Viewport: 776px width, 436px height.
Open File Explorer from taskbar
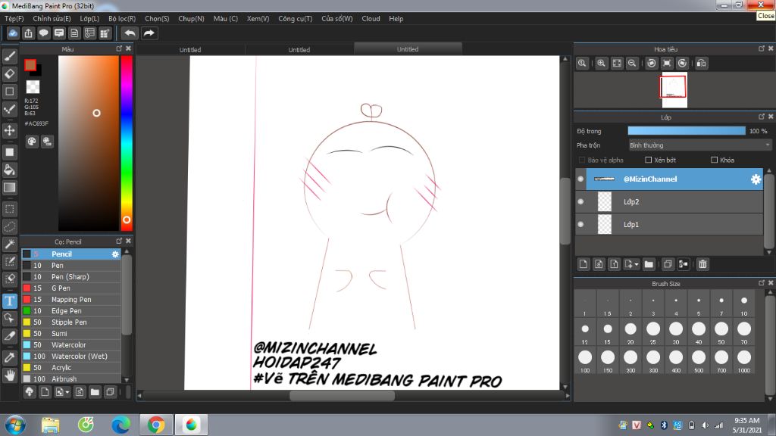coord(50,425)
